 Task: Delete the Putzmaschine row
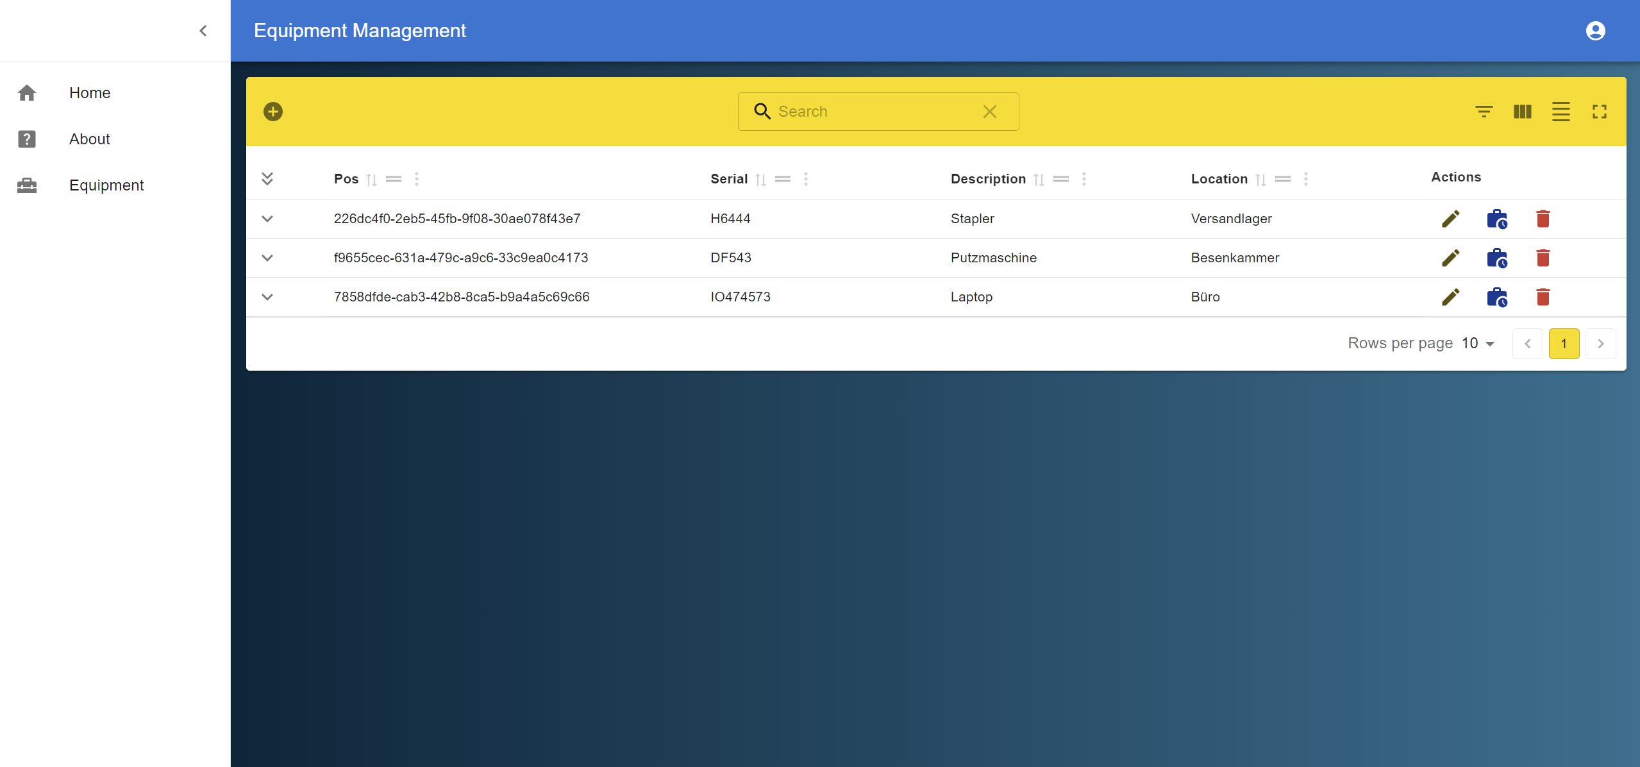1543,258
